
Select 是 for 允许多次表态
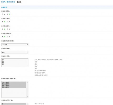click(2, 22)
